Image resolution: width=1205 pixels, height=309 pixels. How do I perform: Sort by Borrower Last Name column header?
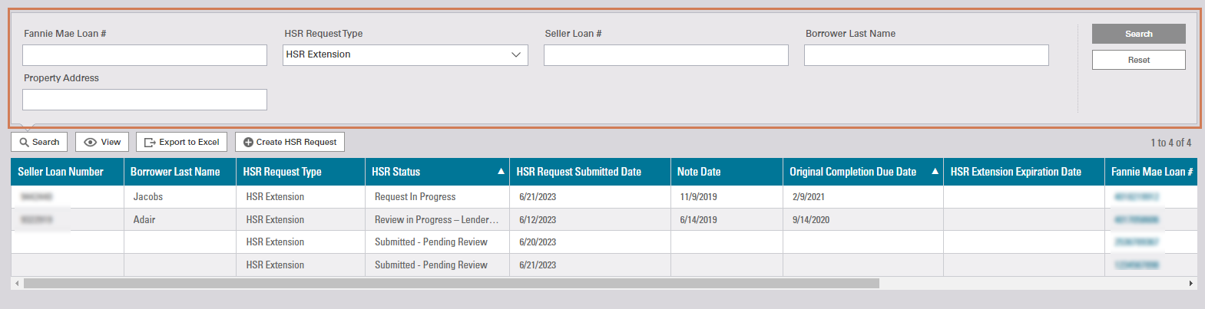coord(180,172)
